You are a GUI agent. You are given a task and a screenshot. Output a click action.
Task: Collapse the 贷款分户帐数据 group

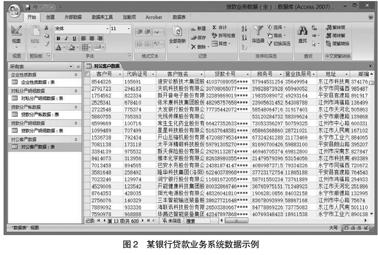(x=76, y=107)
